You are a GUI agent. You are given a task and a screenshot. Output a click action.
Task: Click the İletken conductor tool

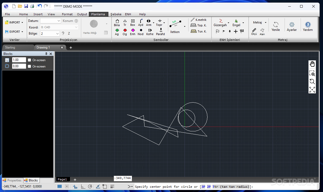[175, 26]
